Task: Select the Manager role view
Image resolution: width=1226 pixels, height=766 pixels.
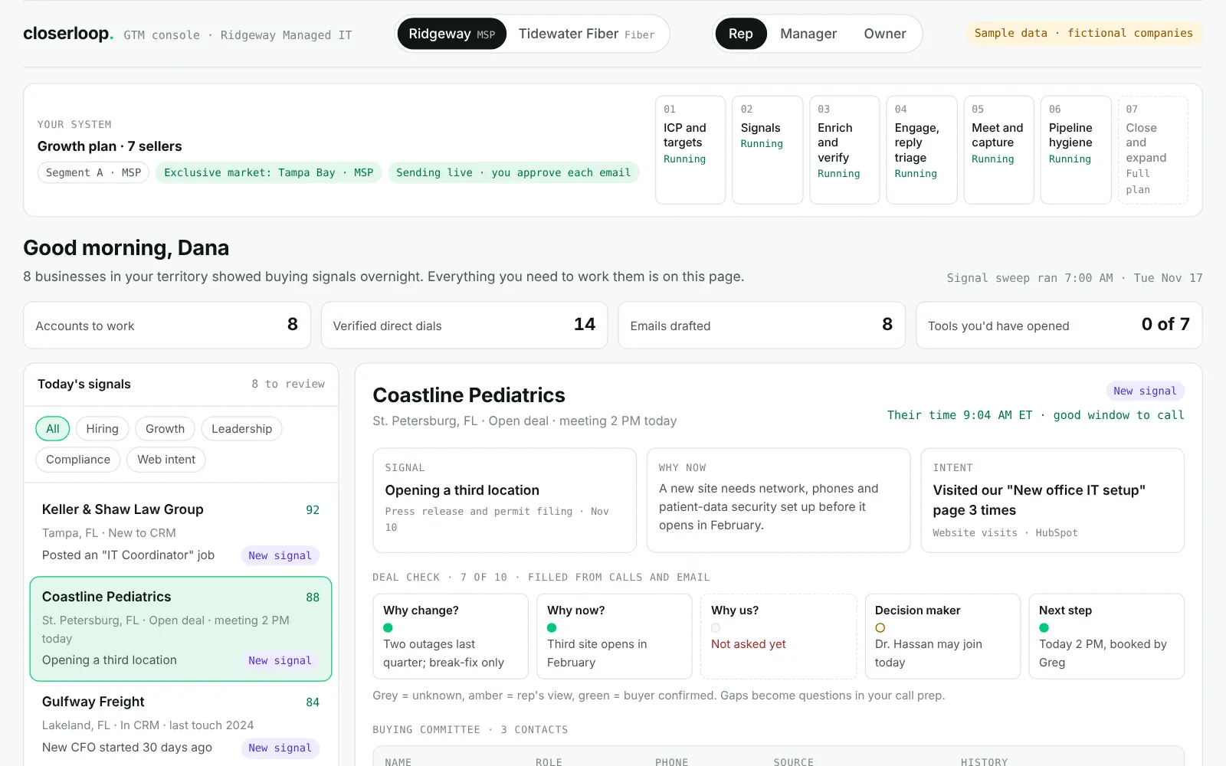Action: point(808,34)
